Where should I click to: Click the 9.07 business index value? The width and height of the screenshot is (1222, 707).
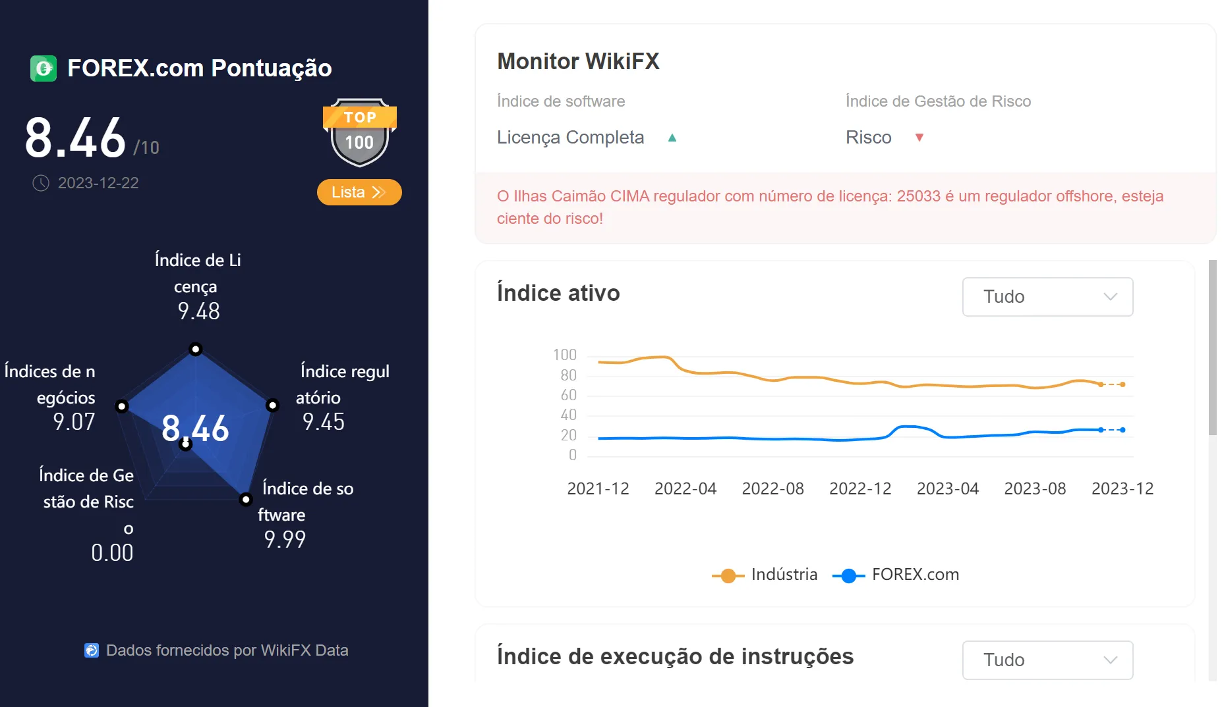pyautogui.click(x=74, y=422)
